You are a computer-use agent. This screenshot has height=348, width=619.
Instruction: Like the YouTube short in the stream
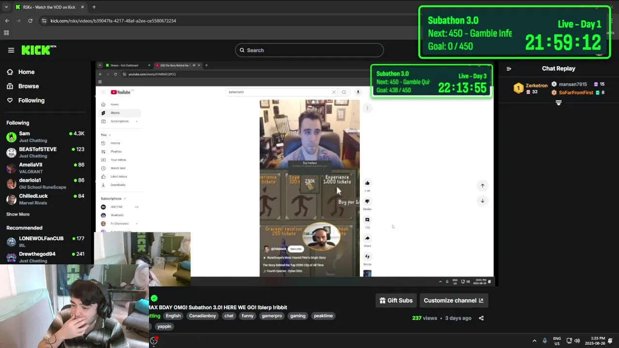click(x=367, y=183)
